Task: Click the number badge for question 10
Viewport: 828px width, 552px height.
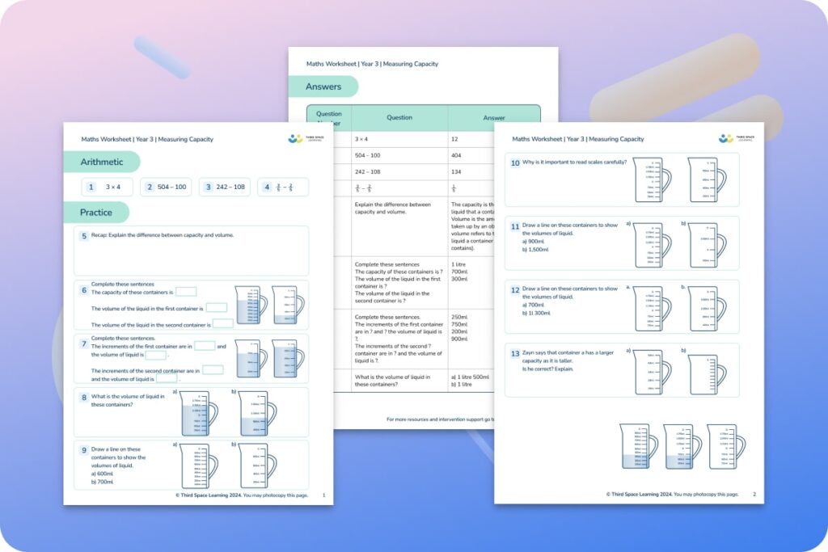Action: [x=515, y=163]
